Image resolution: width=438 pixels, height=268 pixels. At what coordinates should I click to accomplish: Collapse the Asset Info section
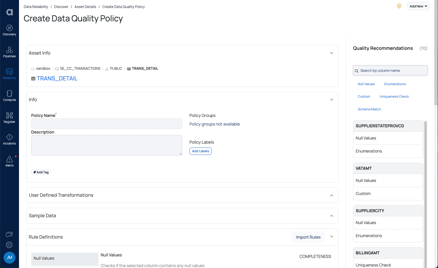(331, 53)
